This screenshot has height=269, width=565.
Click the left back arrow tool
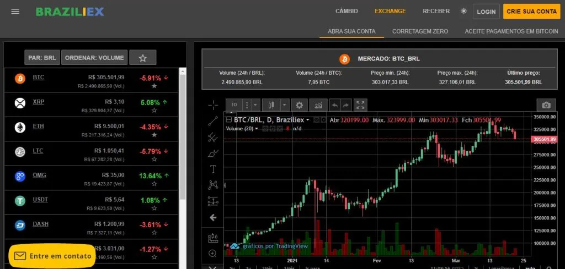point(213,217)
